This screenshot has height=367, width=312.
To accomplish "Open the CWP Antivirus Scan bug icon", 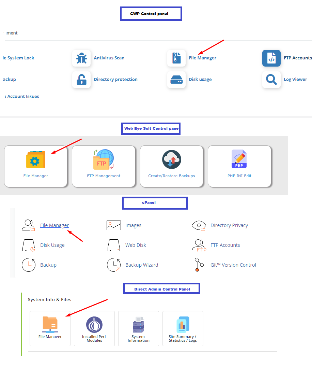I will pyautogui.click(x=81, y=58).
